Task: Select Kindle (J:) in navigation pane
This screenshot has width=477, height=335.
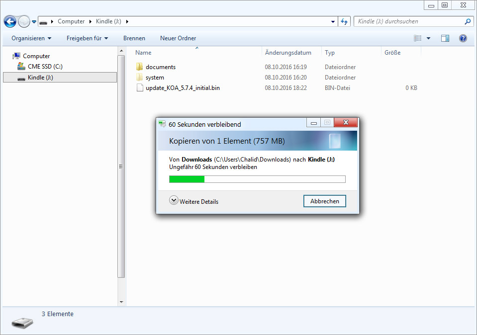Action: tap(40, 78)
